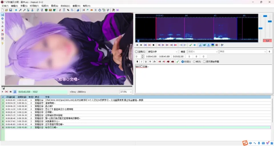Open the style dropdown next to 注释
This screenshot has width=274, height=146.
tap(163, 52)
